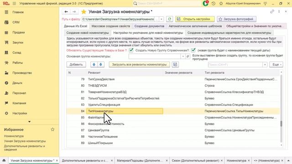Image resolution: width=292 pixels, height=164 pixels.
Task: Open the form's more options dots
Action: [x=279, y=11]
